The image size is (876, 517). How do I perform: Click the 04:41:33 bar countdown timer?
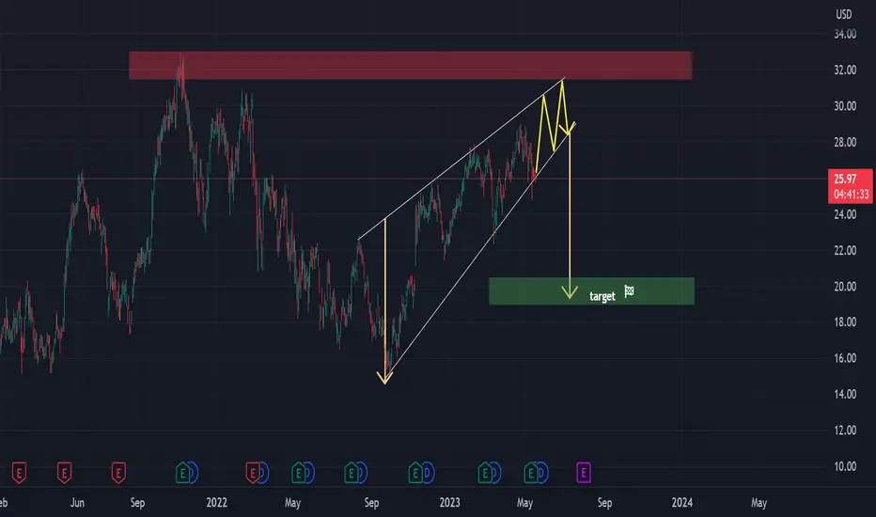tap(851, 194)
